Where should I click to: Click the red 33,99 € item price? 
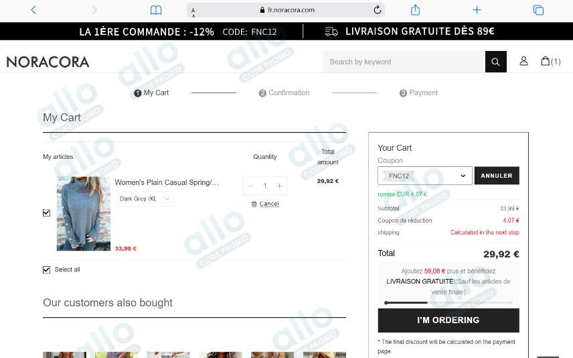(126, 249)
